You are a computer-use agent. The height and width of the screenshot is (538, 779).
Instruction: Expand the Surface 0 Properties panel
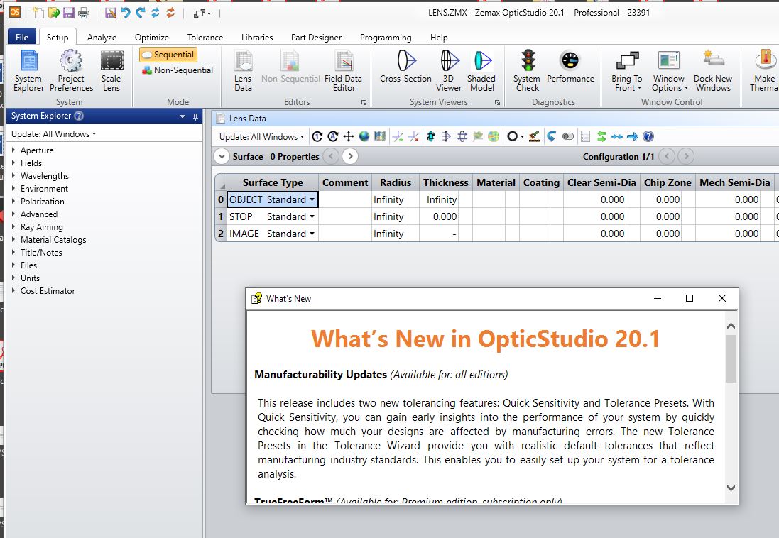click(x=221, y=156)
